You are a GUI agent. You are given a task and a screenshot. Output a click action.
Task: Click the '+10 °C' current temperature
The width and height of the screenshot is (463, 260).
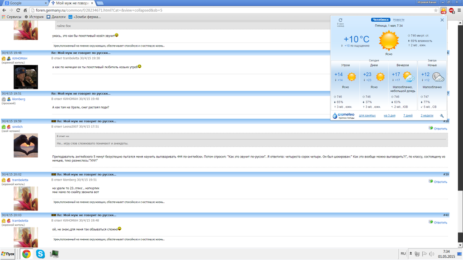[x=356, y=39]
